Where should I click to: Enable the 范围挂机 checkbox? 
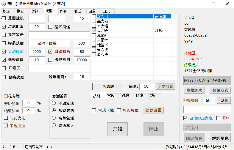click(4, 18)
